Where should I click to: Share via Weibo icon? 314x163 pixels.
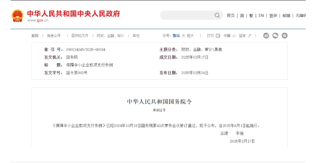tap(266, 36)
